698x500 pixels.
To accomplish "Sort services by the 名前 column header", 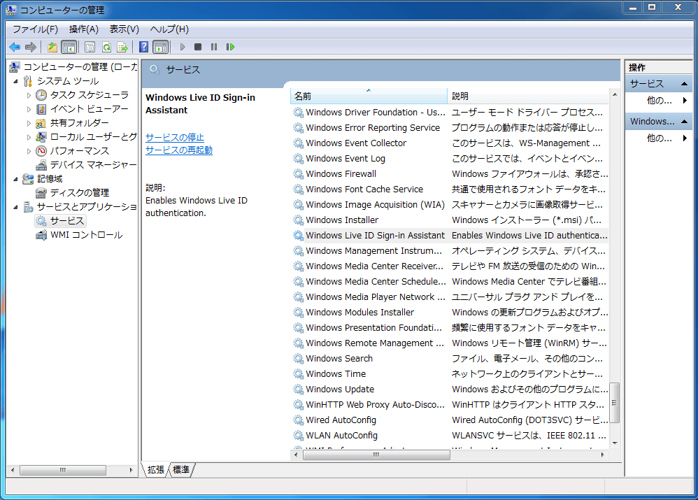I will coord(369,97).
